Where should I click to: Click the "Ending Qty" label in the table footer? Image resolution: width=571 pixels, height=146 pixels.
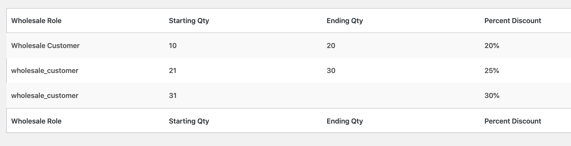coord(345,121)
